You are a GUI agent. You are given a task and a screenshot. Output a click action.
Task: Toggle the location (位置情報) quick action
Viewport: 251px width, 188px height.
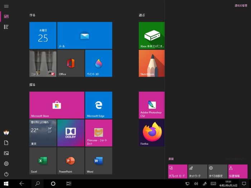(x=238, y=172)
